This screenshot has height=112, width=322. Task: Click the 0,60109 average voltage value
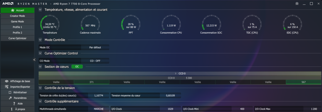tap(170, 95)
